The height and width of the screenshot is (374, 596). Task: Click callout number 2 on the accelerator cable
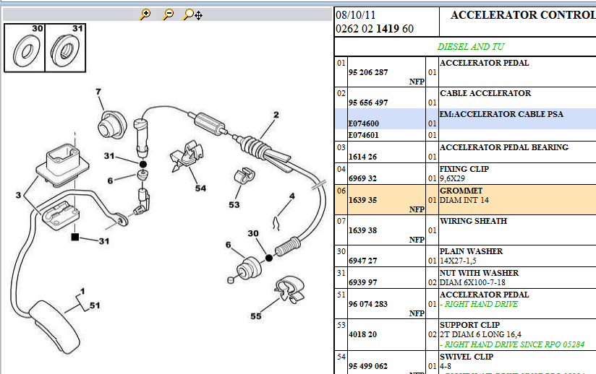[x=276, y=115]
